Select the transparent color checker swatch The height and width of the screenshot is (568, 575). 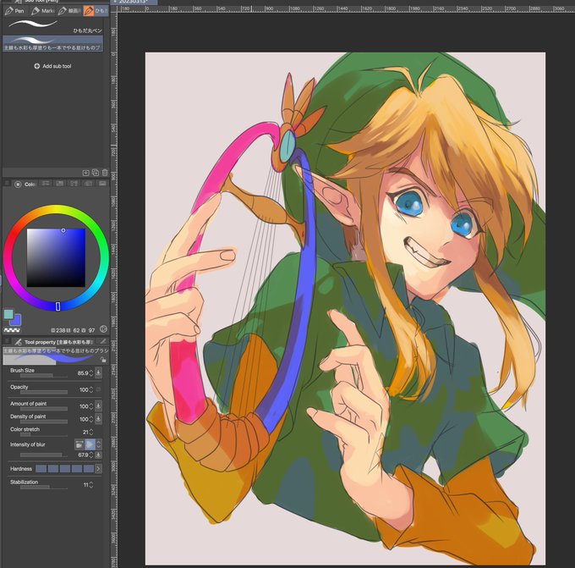[12, 330]
